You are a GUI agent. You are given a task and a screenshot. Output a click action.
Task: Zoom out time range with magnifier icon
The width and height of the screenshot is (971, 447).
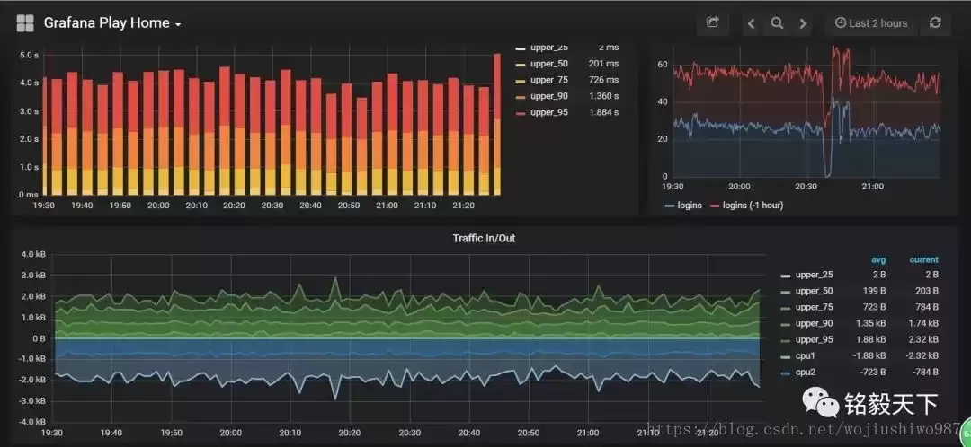click(777, 23)
